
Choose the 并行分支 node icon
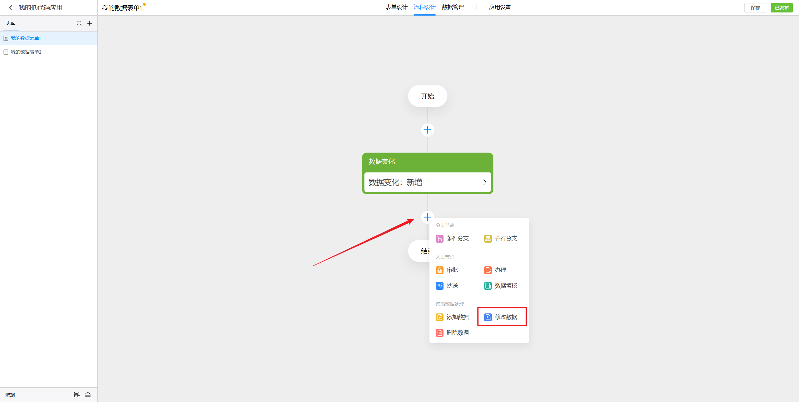point(488,239)
